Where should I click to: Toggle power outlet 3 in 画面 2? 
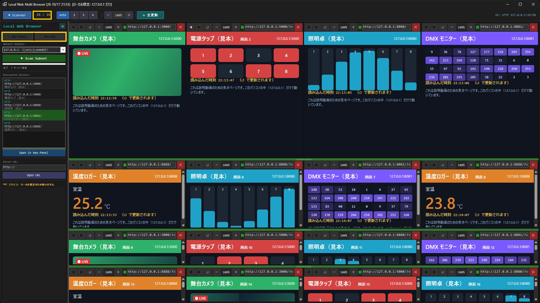click(x=258, y=55)
